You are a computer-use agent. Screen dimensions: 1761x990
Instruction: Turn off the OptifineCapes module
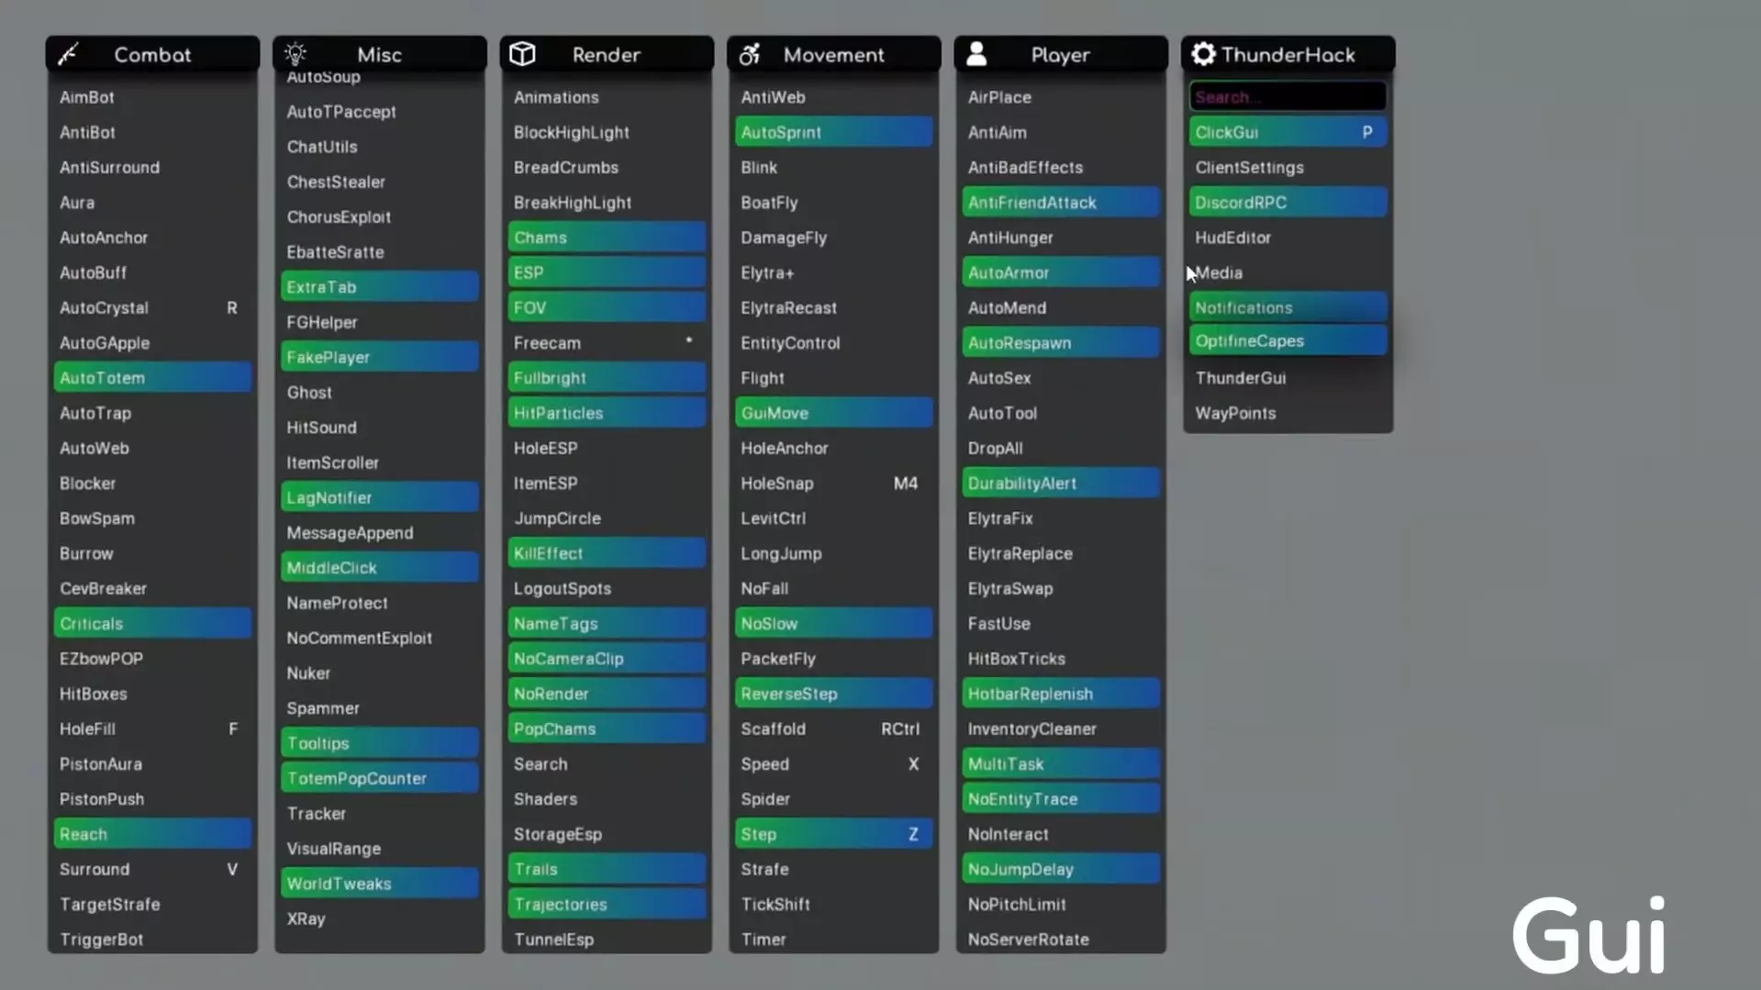click(1288, 340)
